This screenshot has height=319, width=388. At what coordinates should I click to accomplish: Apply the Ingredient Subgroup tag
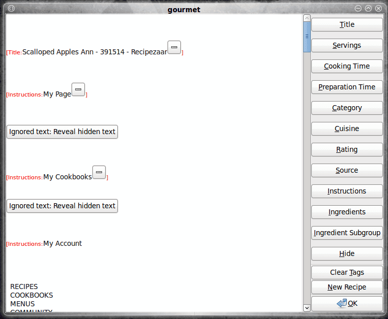click(x=347, y=233)
